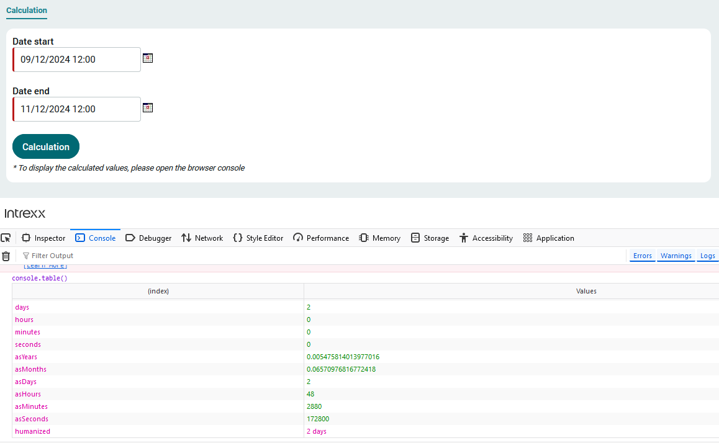
Task: Select the 'asHours' row index
Action: 27,393
